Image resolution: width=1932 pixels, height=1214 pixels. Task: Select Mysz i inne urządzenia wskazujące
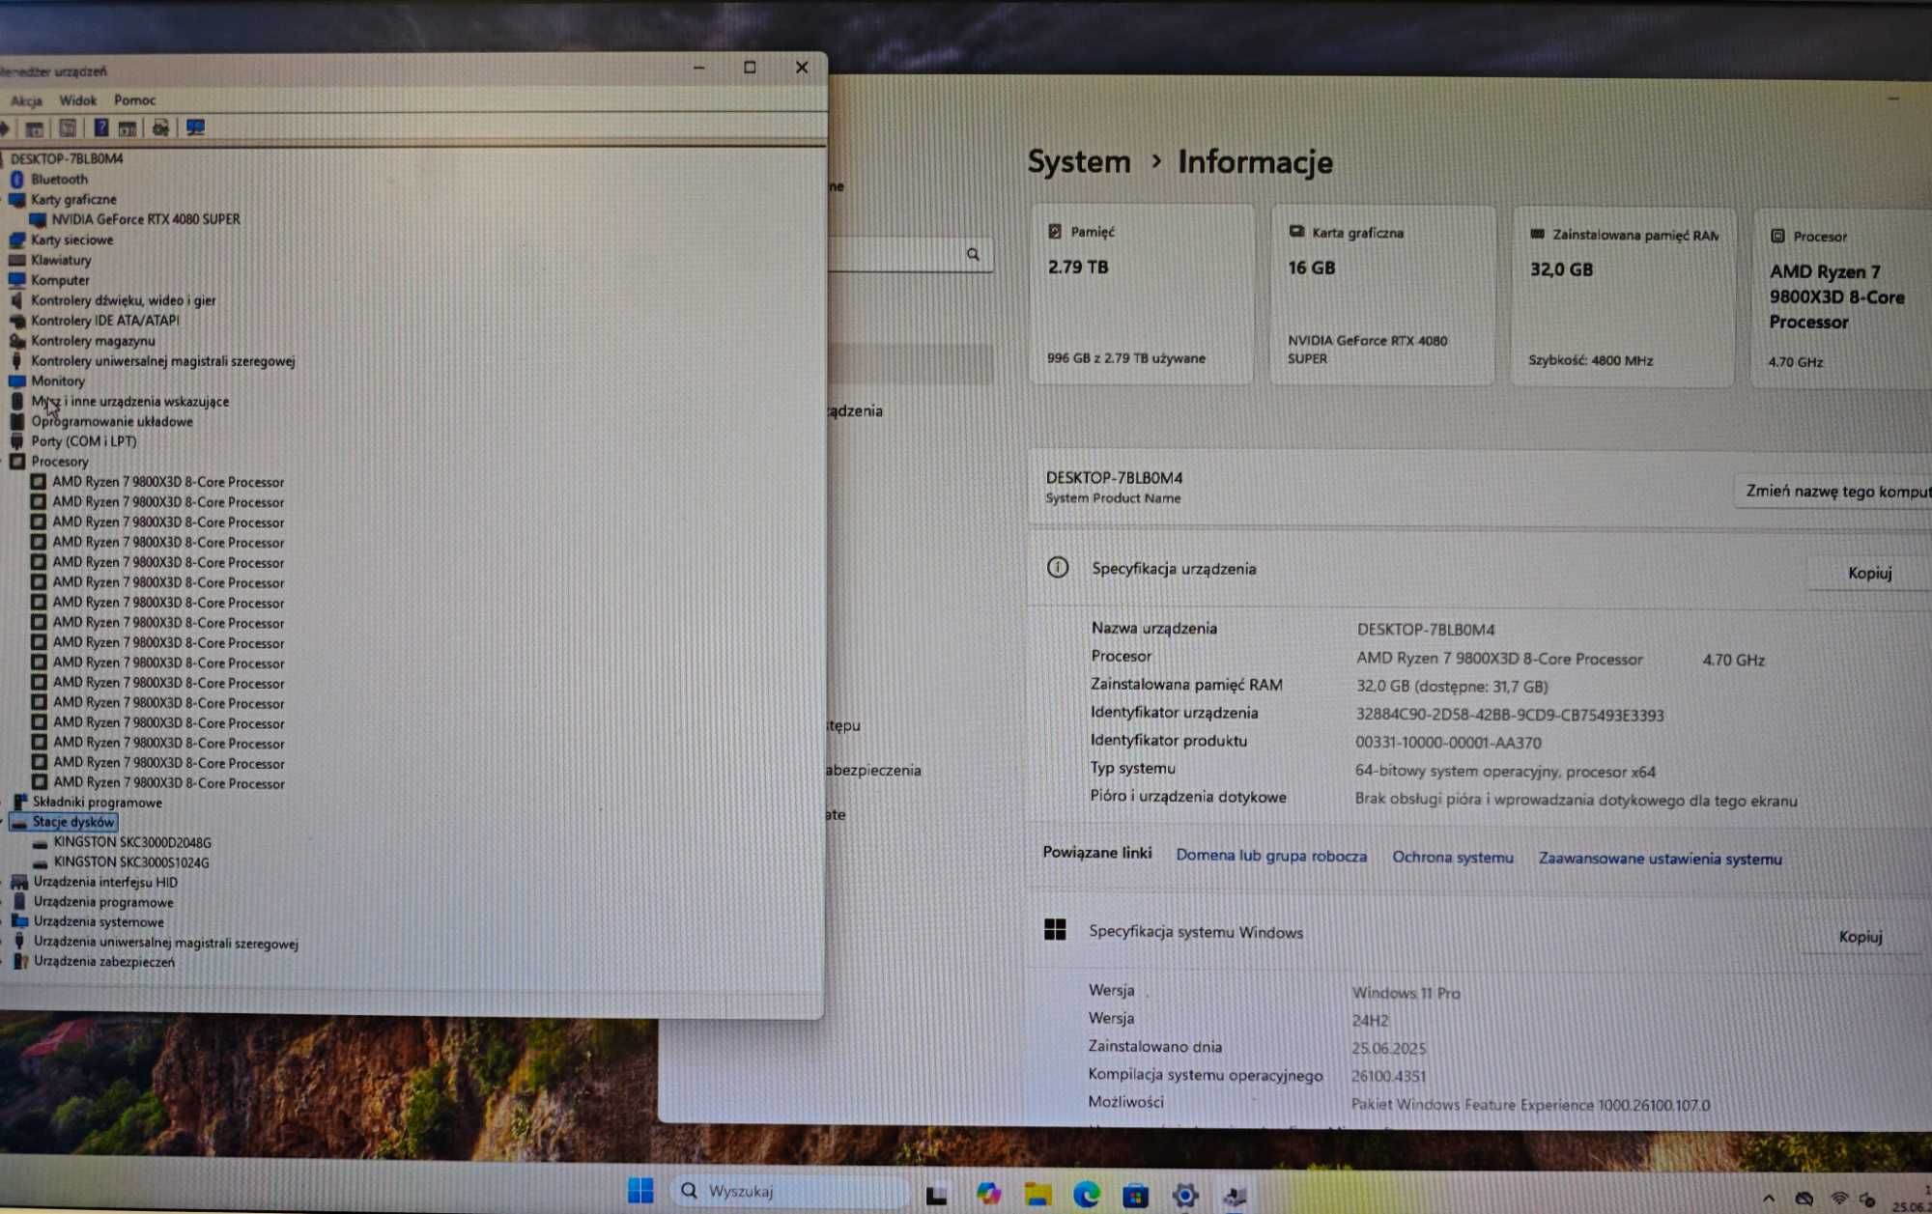point(129,401)
